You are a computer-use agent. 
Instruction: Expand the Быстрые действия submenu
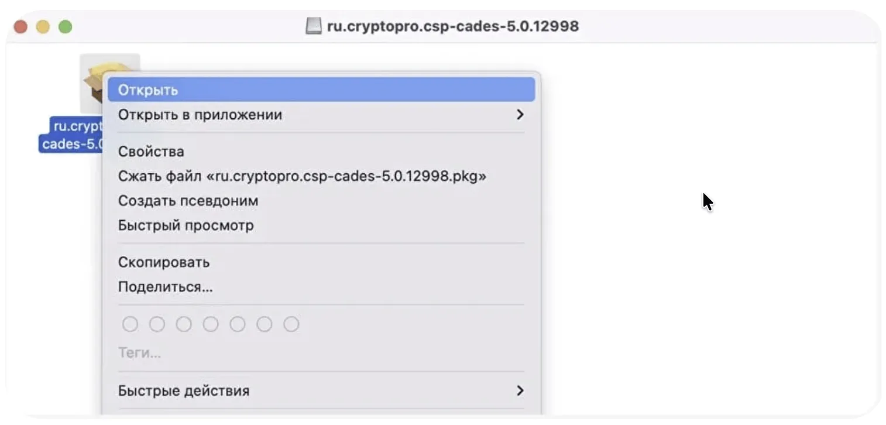coord(321,390)
